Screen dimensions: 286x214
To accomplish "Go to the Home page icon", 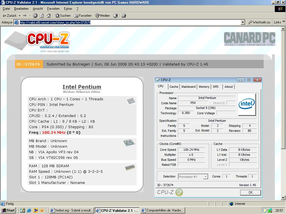I will pos(49,16).
